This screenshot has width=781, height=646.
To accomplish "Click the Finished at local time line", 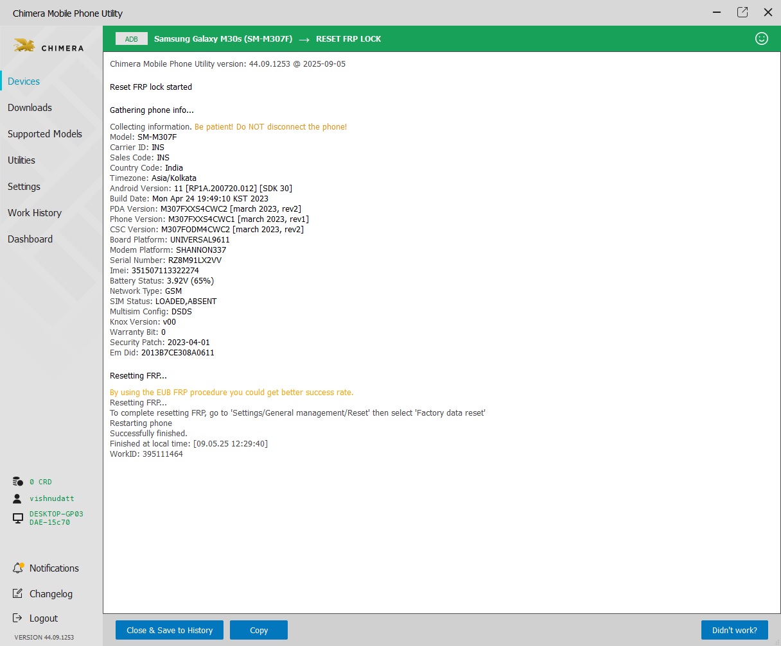I will 189,444.
